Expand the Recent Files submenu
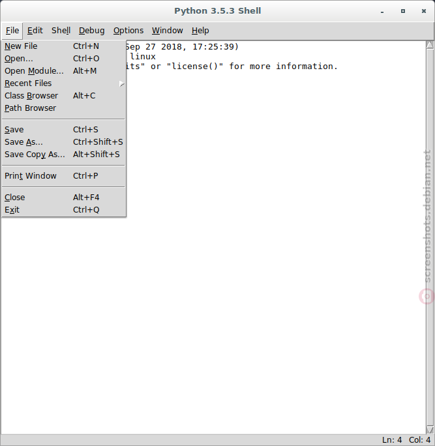Viewport: 435px width, 446px height. pyautogui.click(x=64, y=83)
